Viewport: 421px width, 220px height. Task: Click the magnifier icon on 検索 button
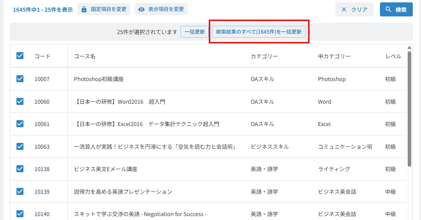(x=388, y=9)
